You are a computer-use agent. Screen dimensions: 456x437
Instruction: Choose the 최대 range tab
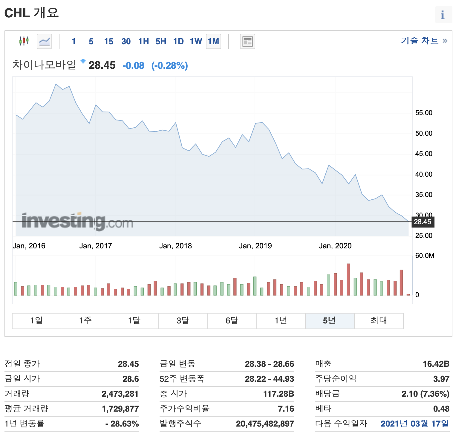(379, 321)
